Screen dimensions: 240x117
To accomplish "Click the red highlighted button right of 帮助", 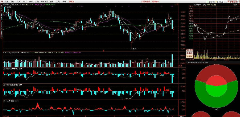I will pos(72,2).
